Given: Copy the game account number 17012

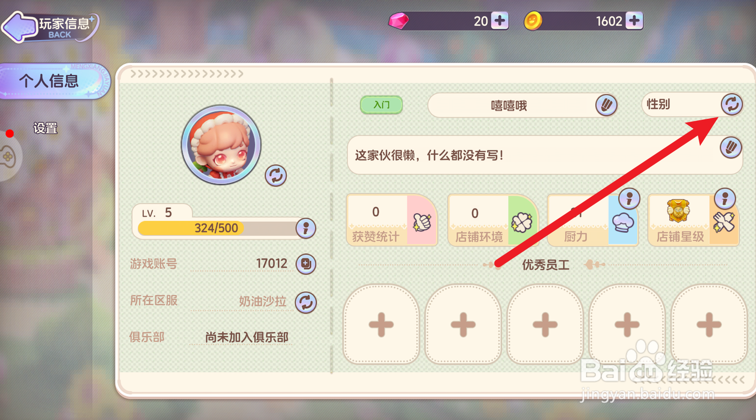Looking at the screenshot, I should [x=306, y=264].
